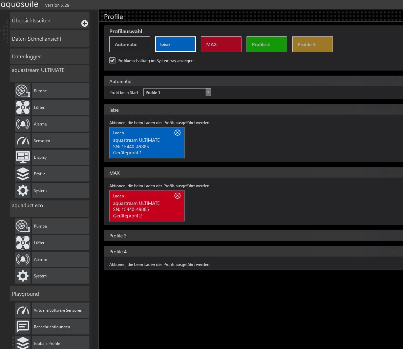Open the Globale Profile layers icon

23,343
